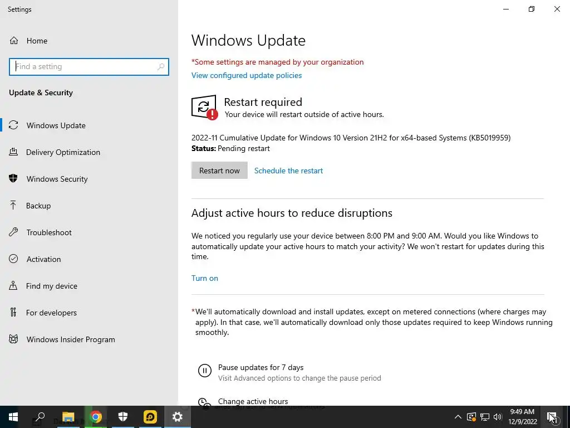The height and width of the screenshot is (428, 570).
Task: Click the pause circle icon beside Pause updates
Action: [205, 371]
